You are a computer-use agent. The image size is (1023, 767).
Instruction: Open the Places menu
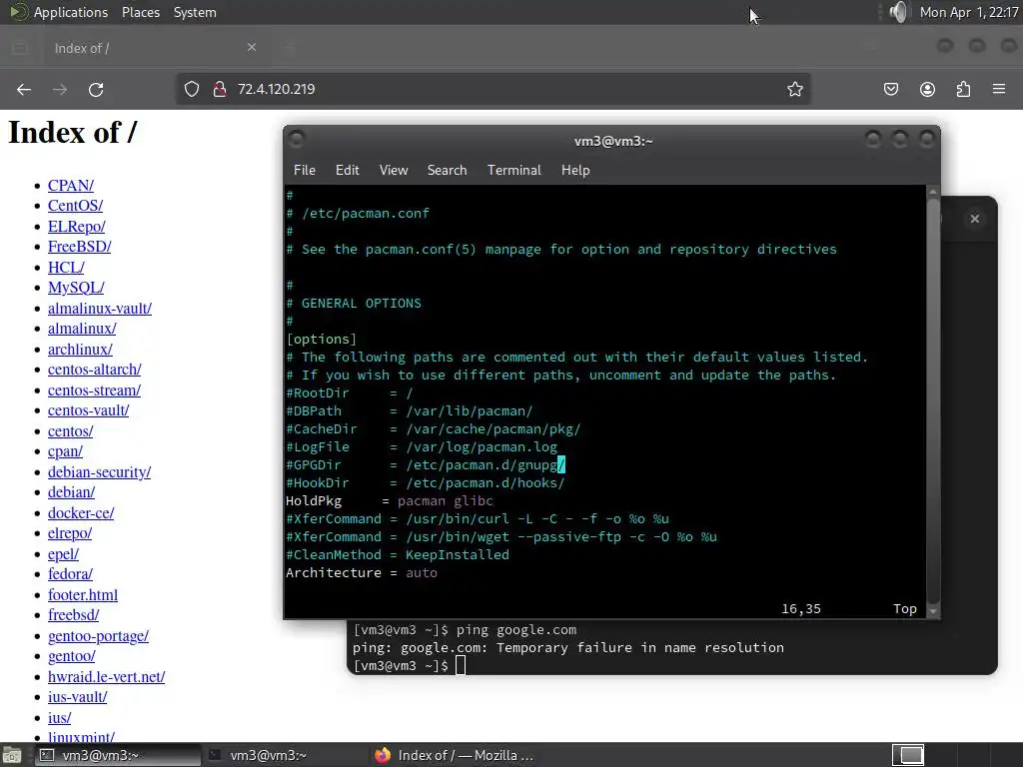tap(140, 12)
